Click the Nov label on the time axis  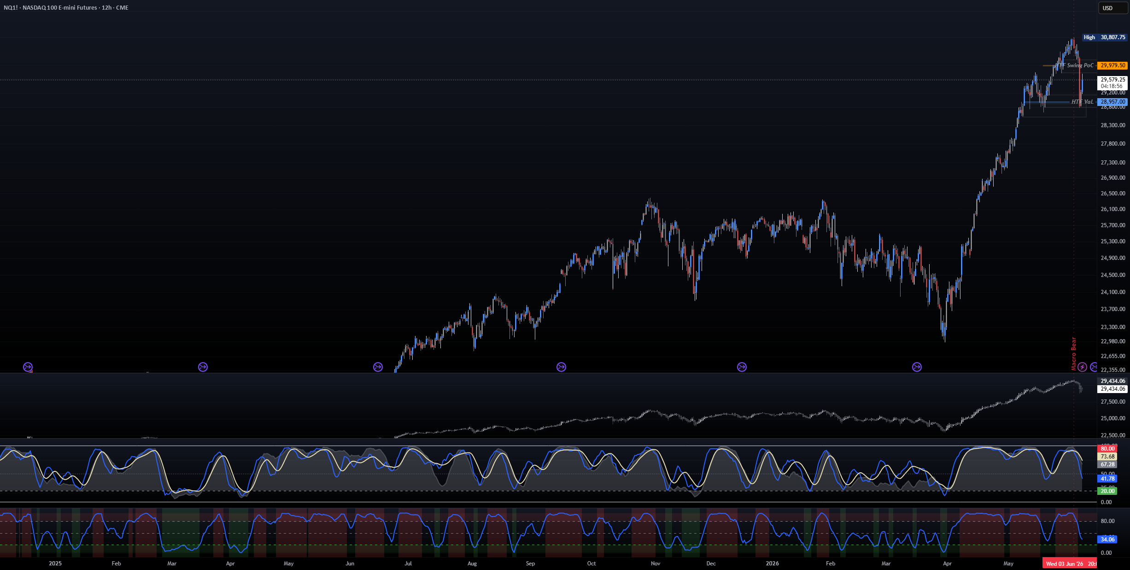pyautogui.click(x=655, y=564)
